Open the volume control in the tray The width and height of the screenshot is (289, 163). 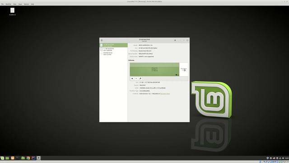[x=283, y=158]
